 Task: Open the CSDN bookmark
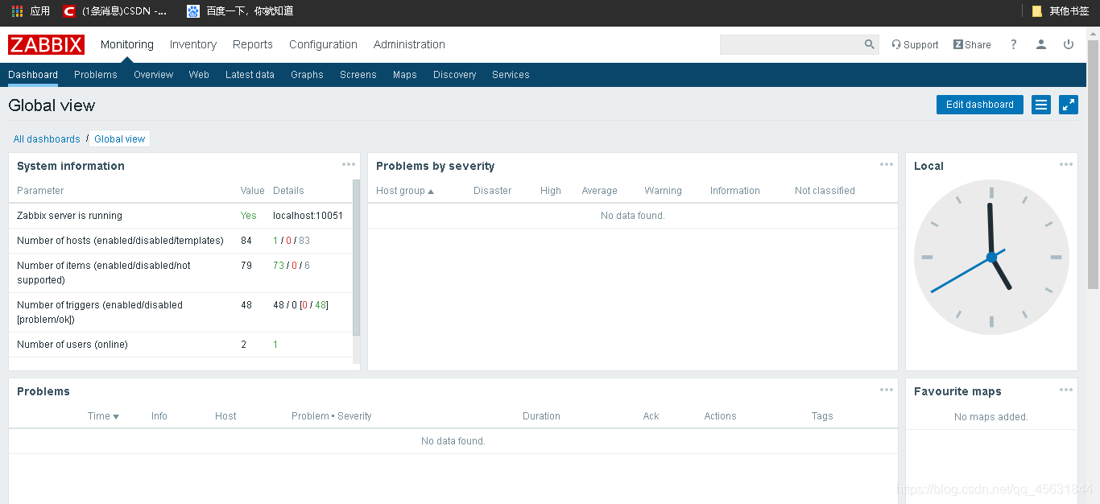(x=115, y=11)
